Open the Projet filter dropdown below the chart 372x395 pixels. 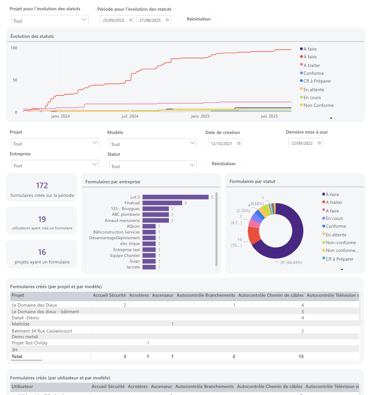click(x=55, y=143)
